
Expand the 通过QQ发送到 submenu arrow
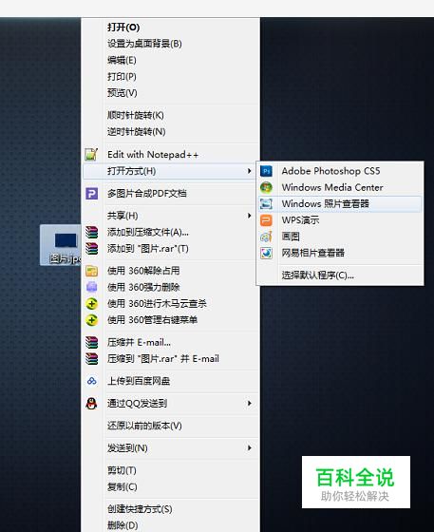click(249, 404)
